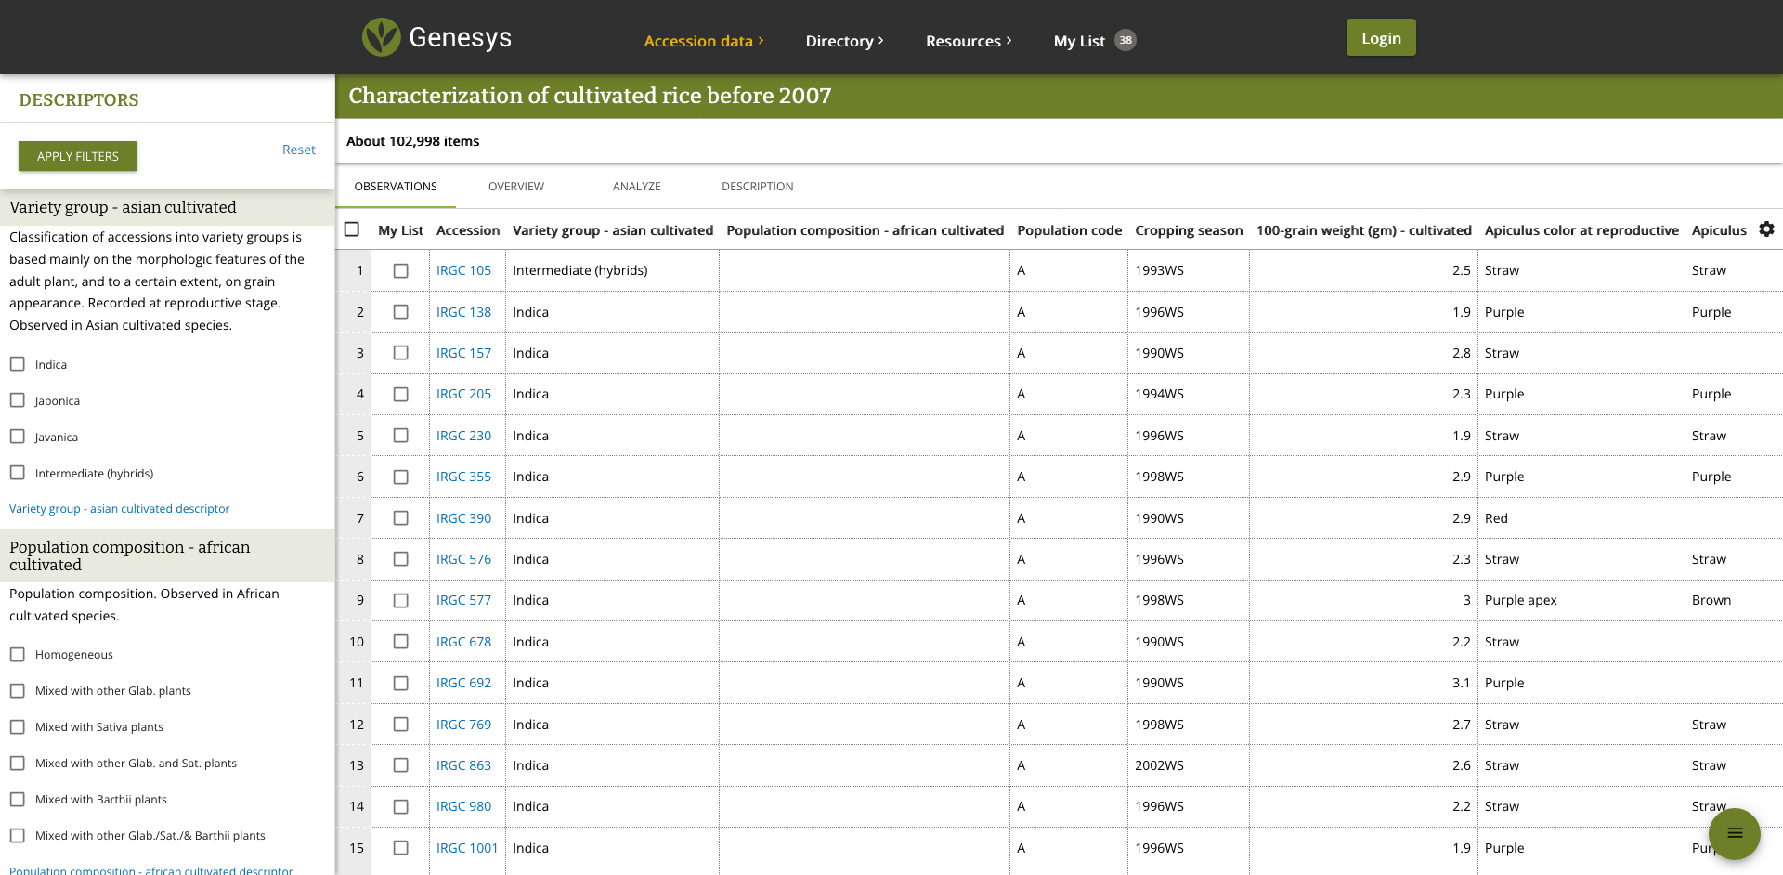This screenshot has height=875, width=1783.
Task: Open the Variety group - asian cultivated descriptor link
Action: click(120, 509)
